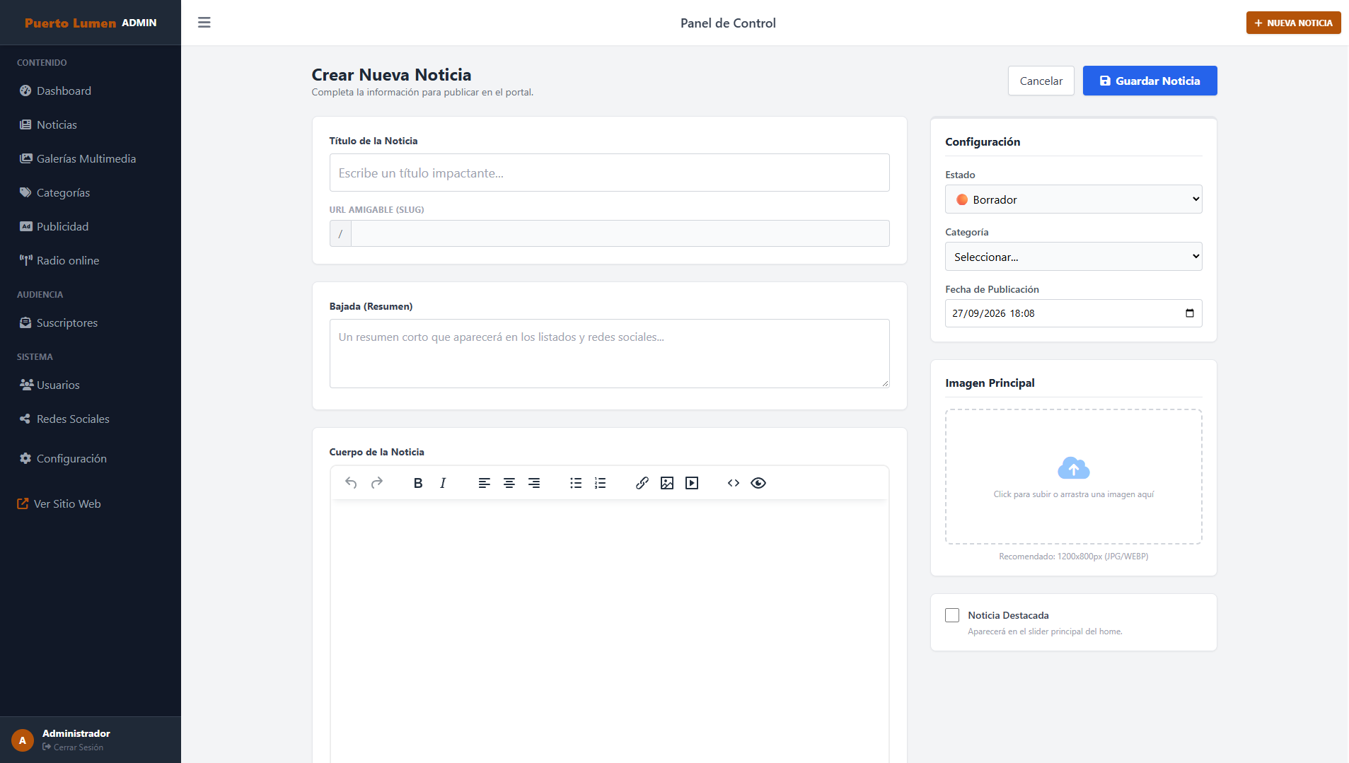Focus the URL amigable slug field

[620, 233]
